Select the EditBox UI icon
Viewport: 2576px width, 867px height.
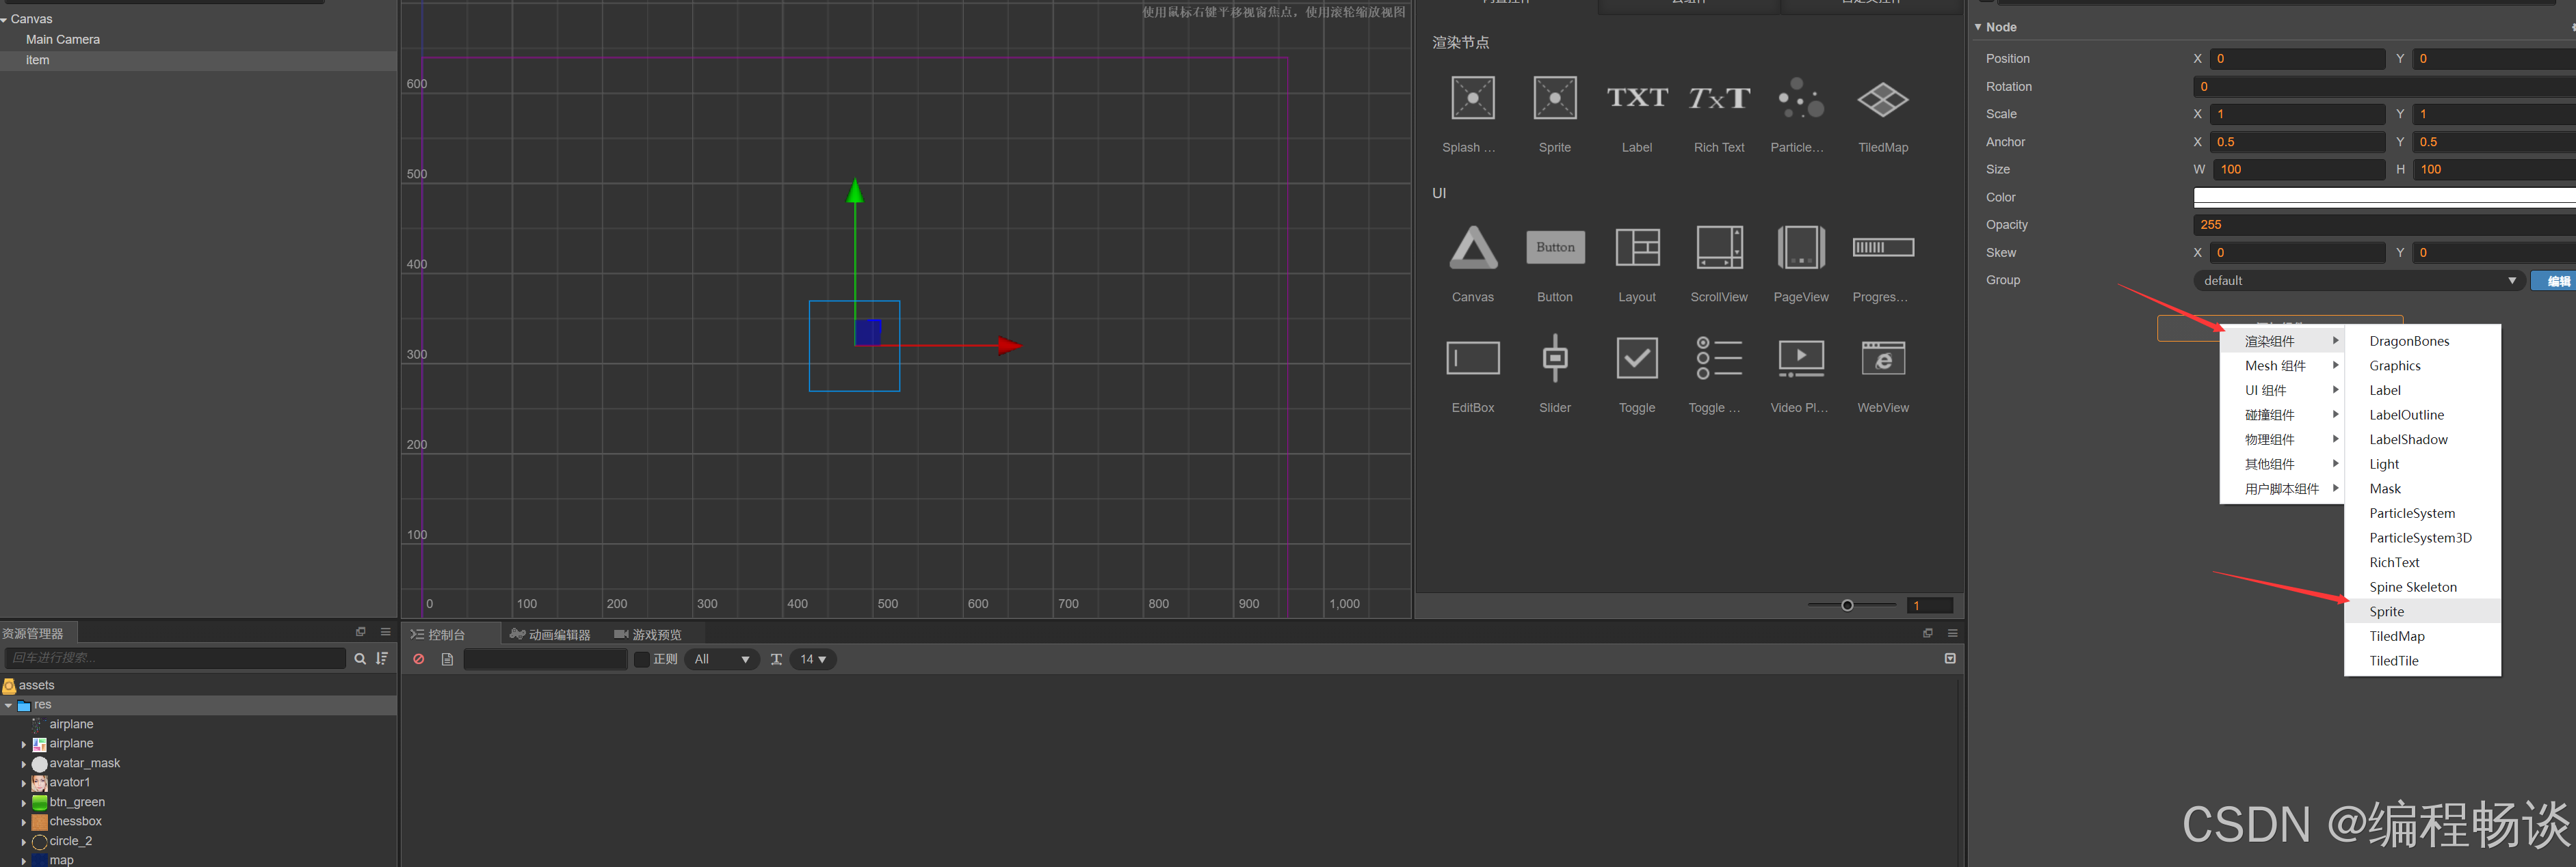point(1472,359)
